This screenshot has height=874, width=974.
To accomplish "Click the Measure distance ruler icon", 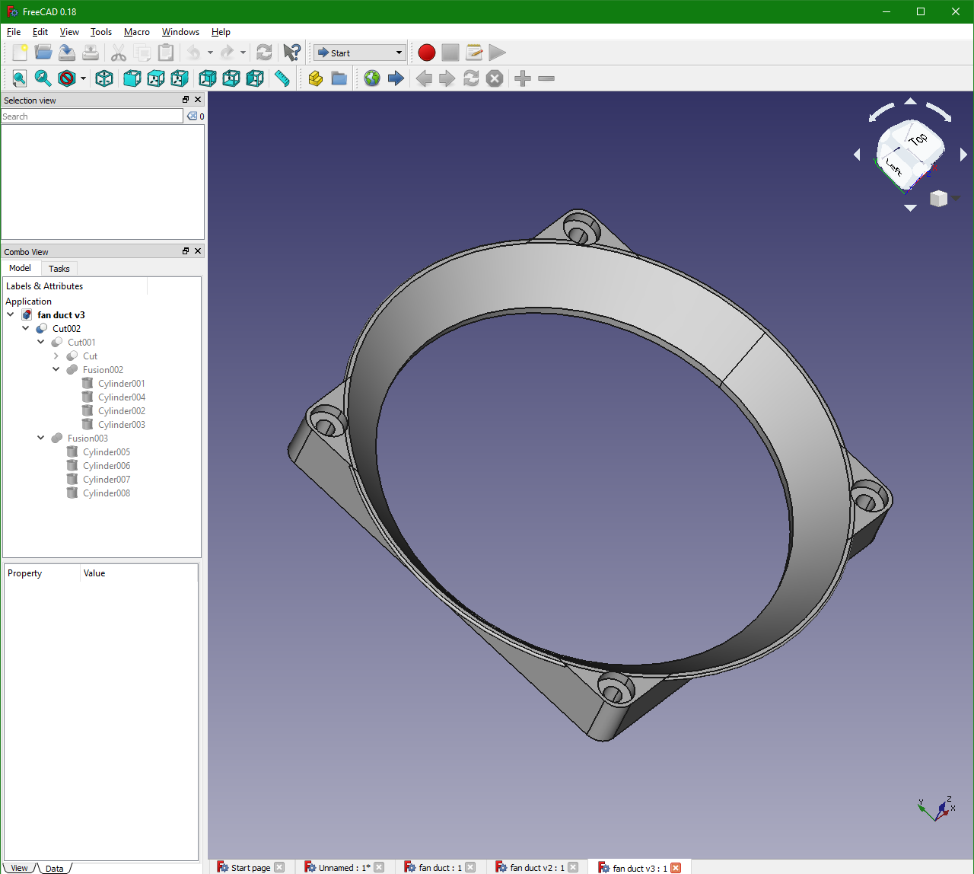I will (282, 78).
